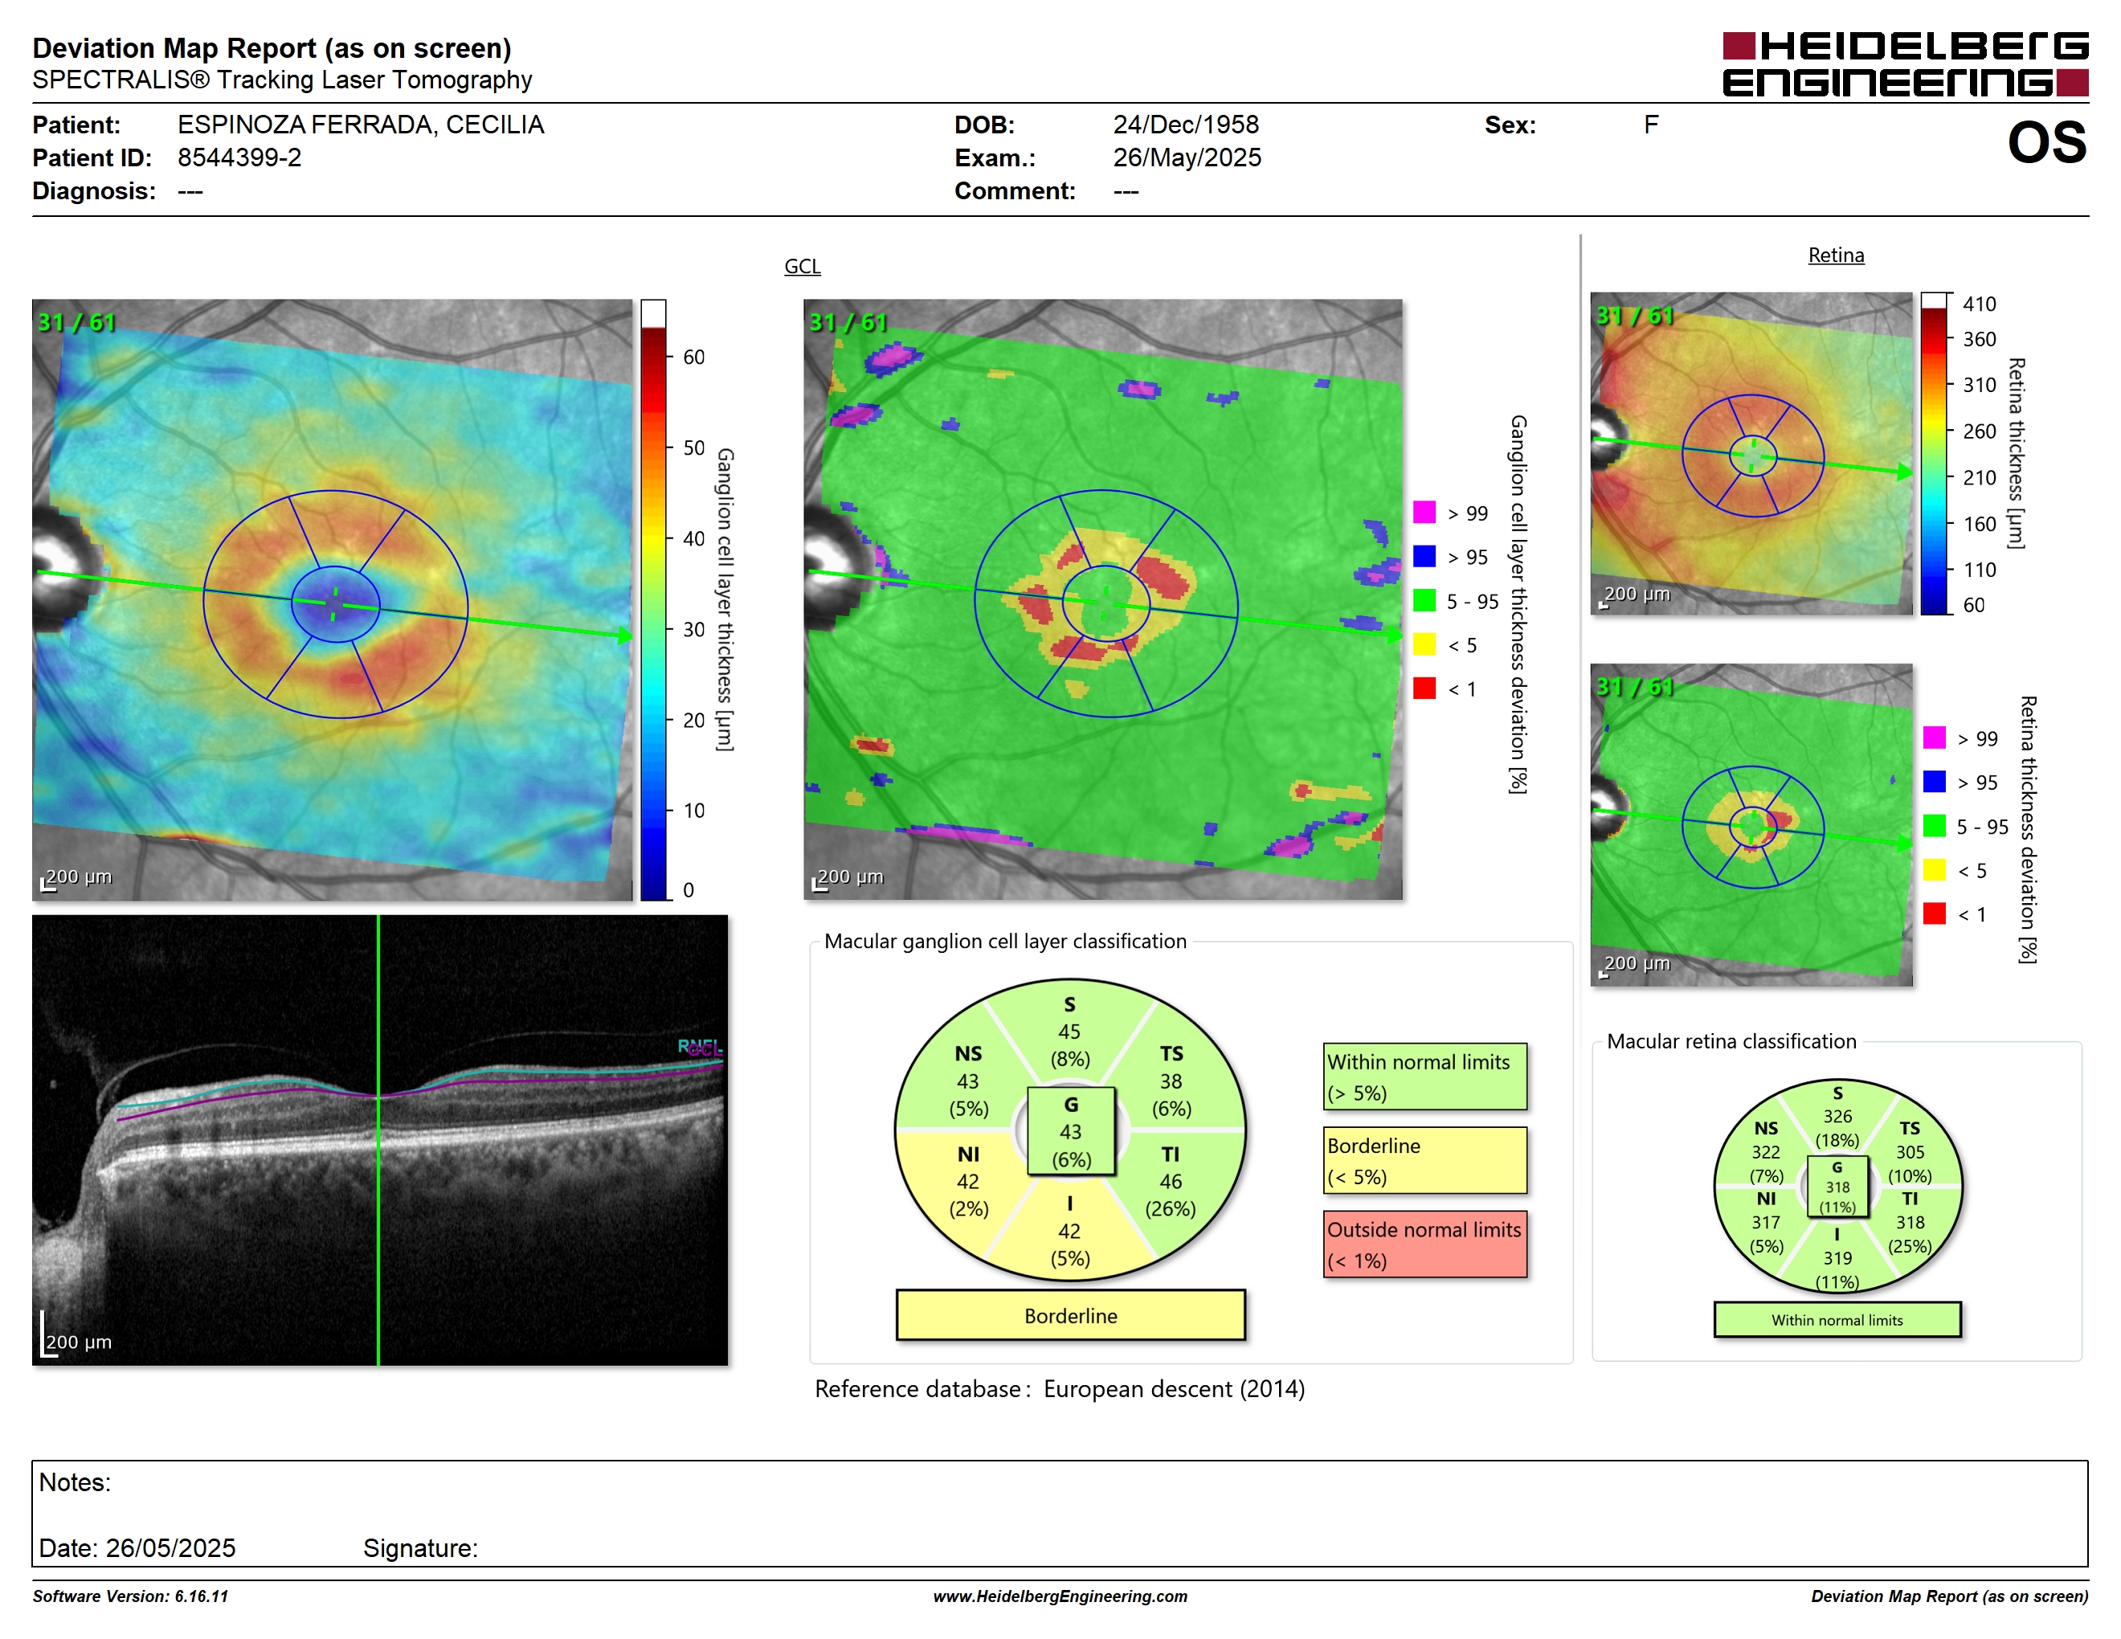
Task: Click retina sector S value 326
Action: point(1837,1117)
